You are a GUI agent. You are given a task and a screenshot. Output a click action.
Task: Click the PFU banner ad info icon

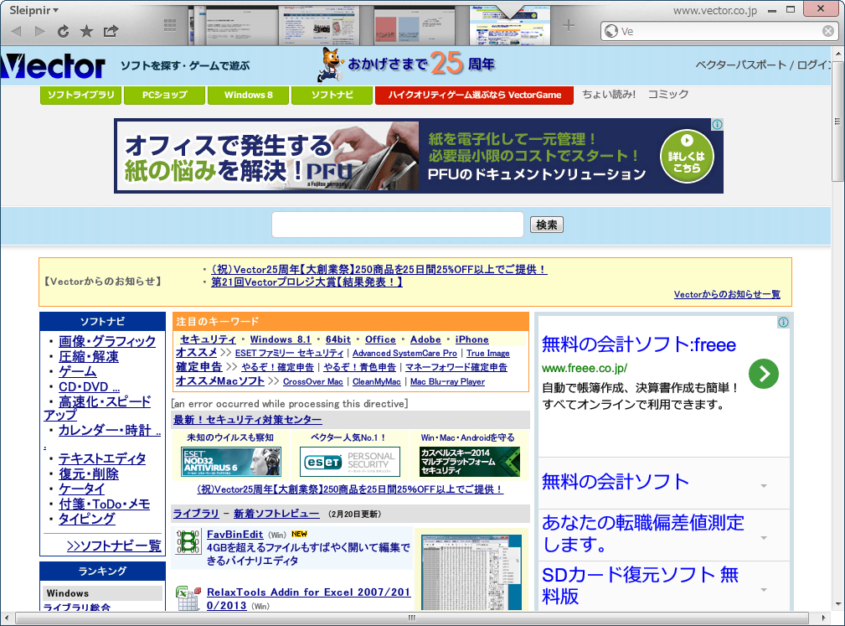[x=717, y=125]
